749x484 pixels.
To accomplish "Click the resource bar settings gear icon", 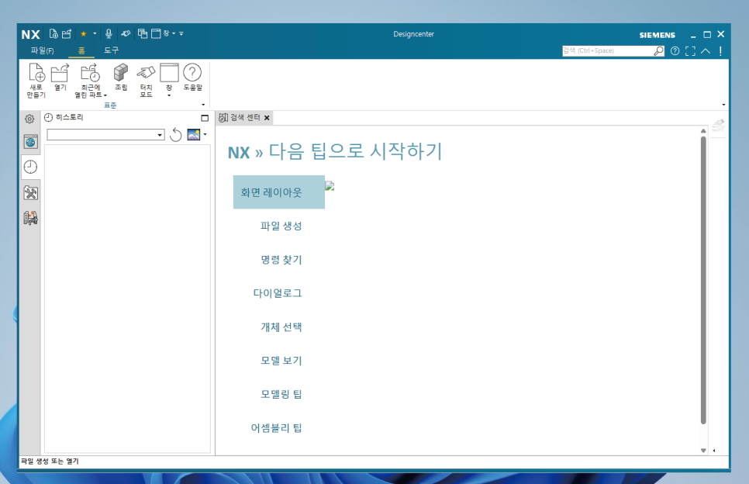I will [x=29, y=119].
